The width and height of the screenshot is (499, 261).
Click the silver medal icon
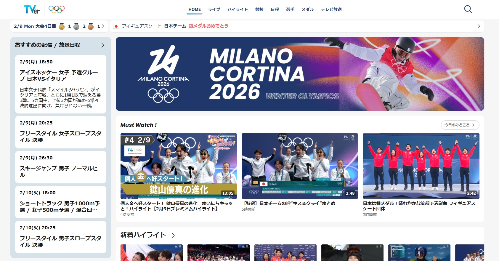pos(76,26)
